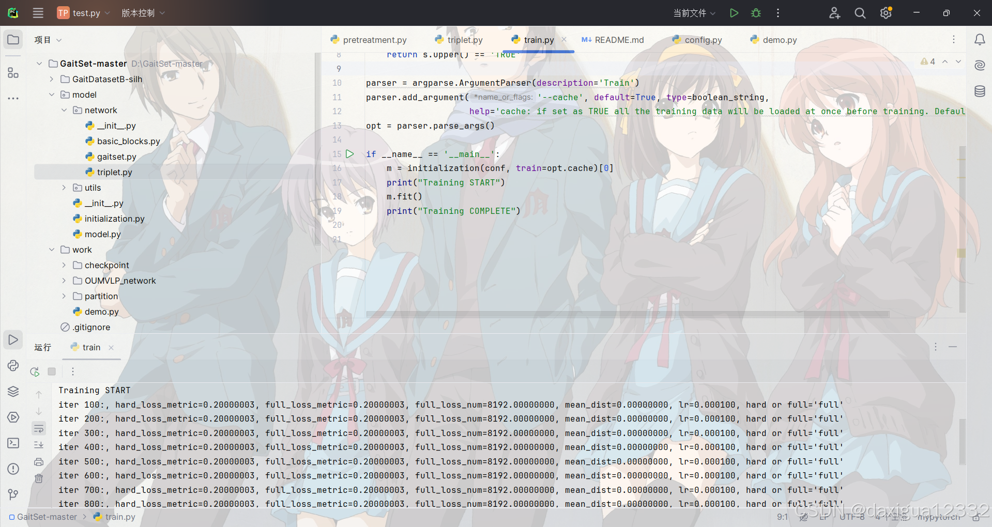Viewport: 992px width, 527px height.
Task: Click the editor horizontal scrollbar
Action: click(628, 314)
